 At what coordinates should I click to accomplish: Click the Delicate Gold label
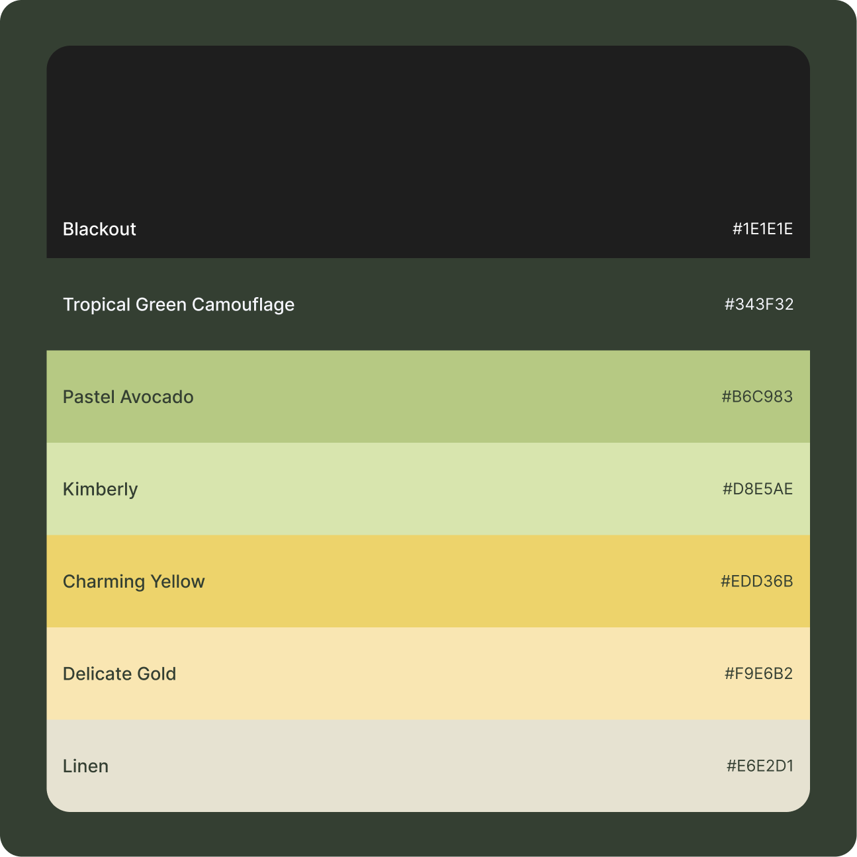point(120,674)
